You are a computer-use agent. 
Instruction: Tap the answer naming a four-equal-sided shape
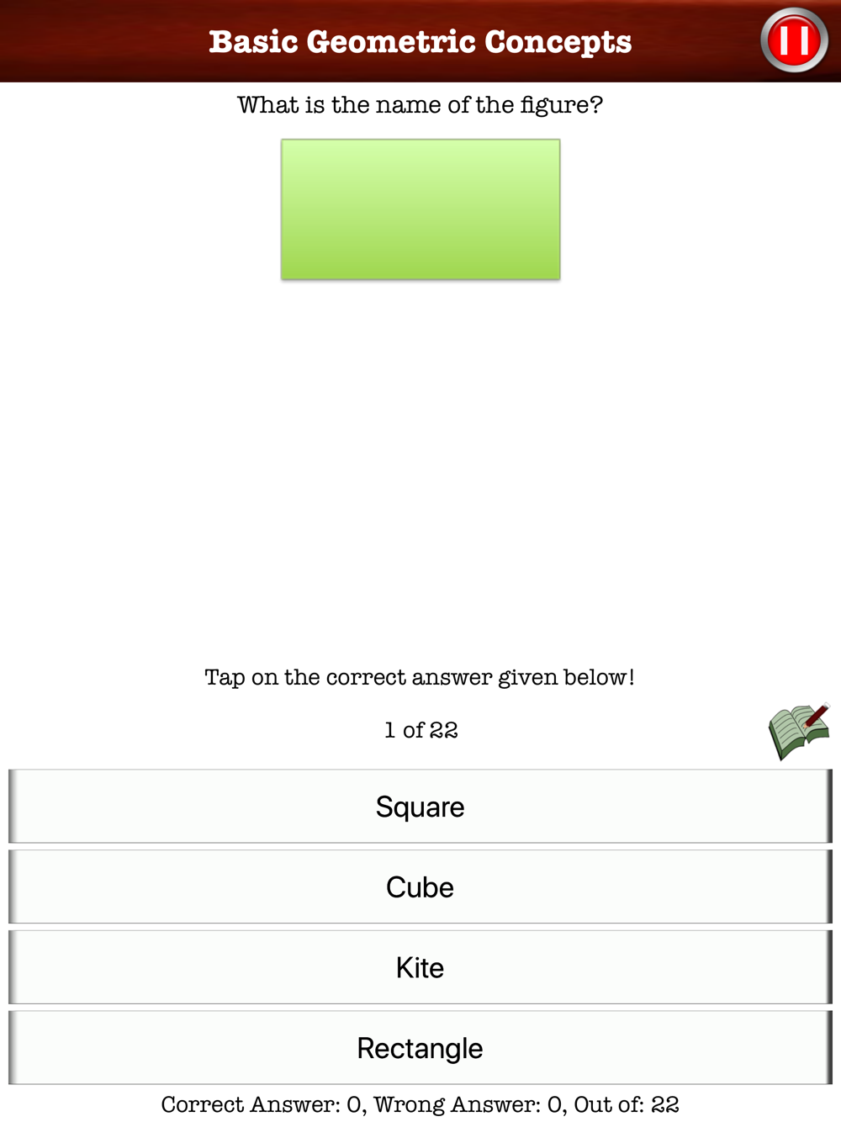(420, 807)
